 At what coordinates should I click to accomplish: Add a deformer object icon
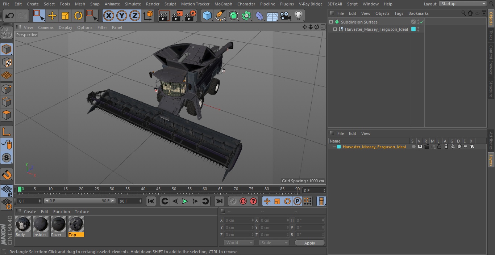tap(259, 16)
